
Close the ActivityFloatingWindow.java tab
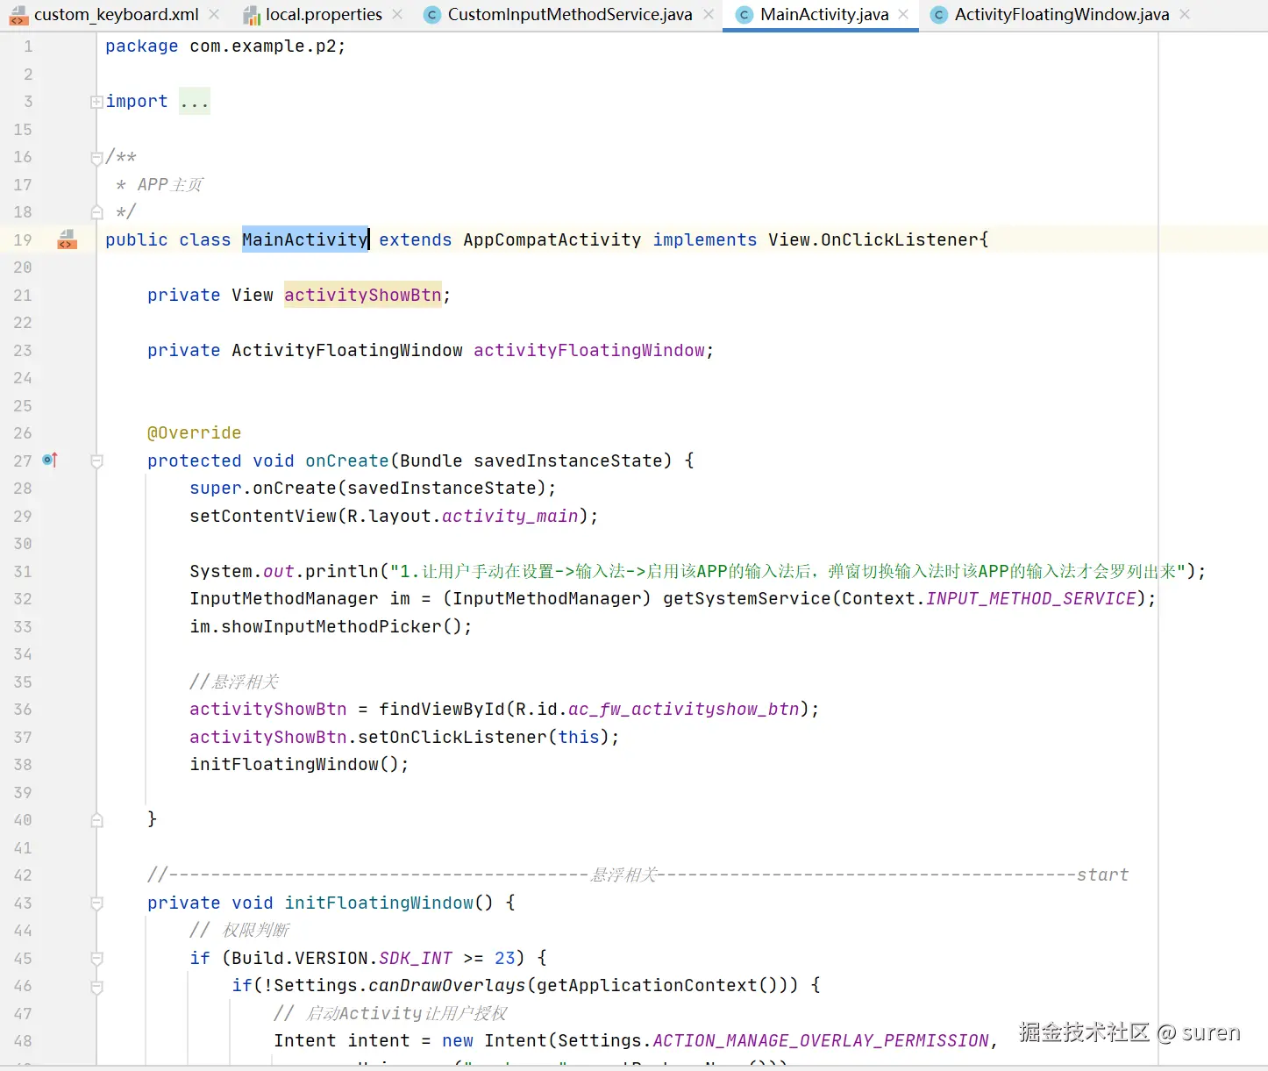click(x=1185, y=15)
